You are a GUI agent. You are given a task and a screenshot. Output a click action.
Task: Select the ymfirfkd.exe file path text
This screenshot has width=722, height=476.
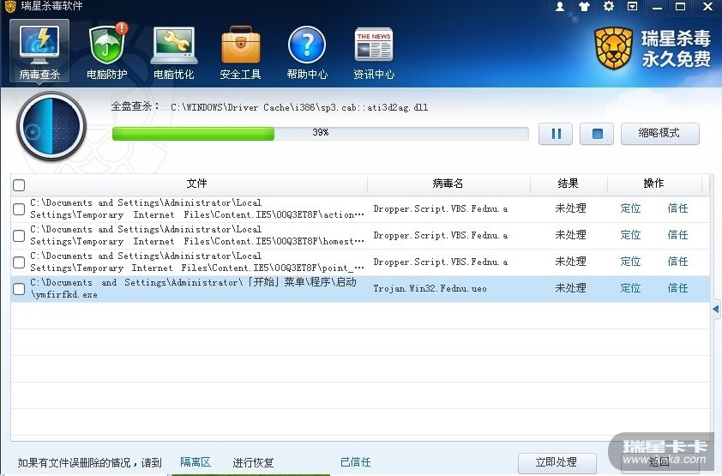tap(194, 288)
